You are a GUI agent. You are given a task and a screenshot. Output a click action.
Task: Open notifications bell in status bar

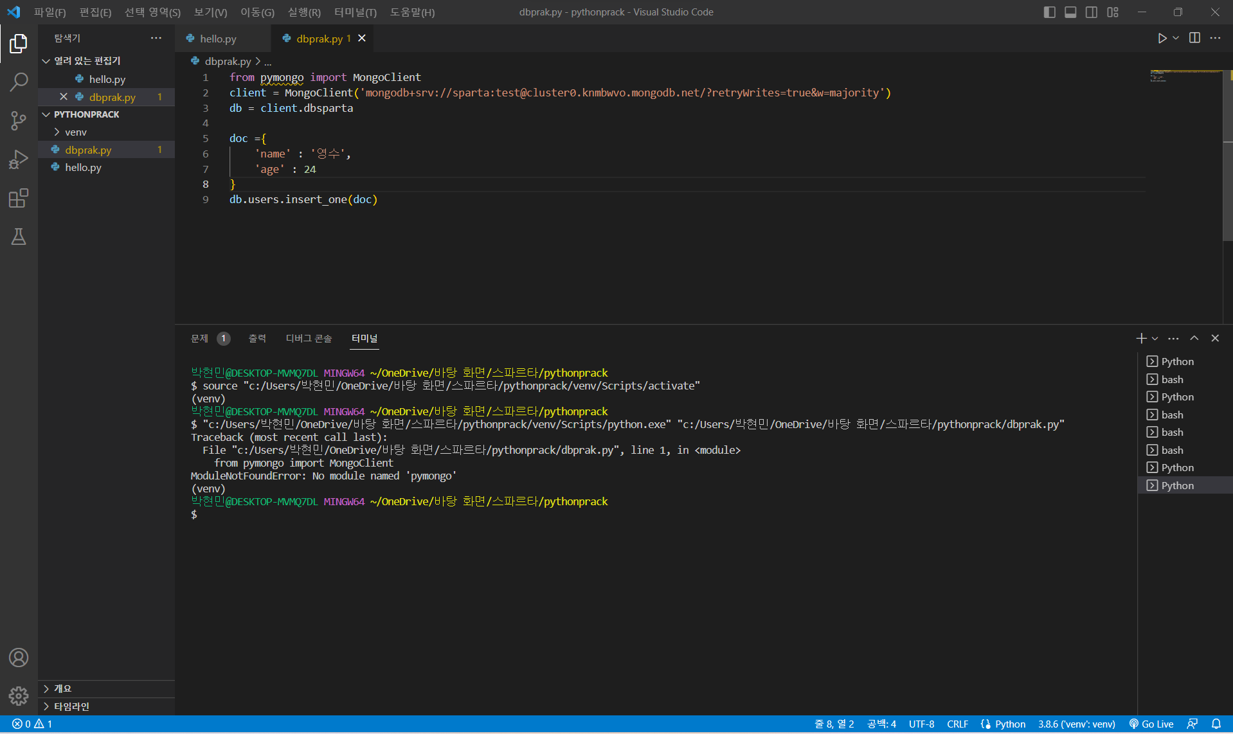[x=1216, y=724]
